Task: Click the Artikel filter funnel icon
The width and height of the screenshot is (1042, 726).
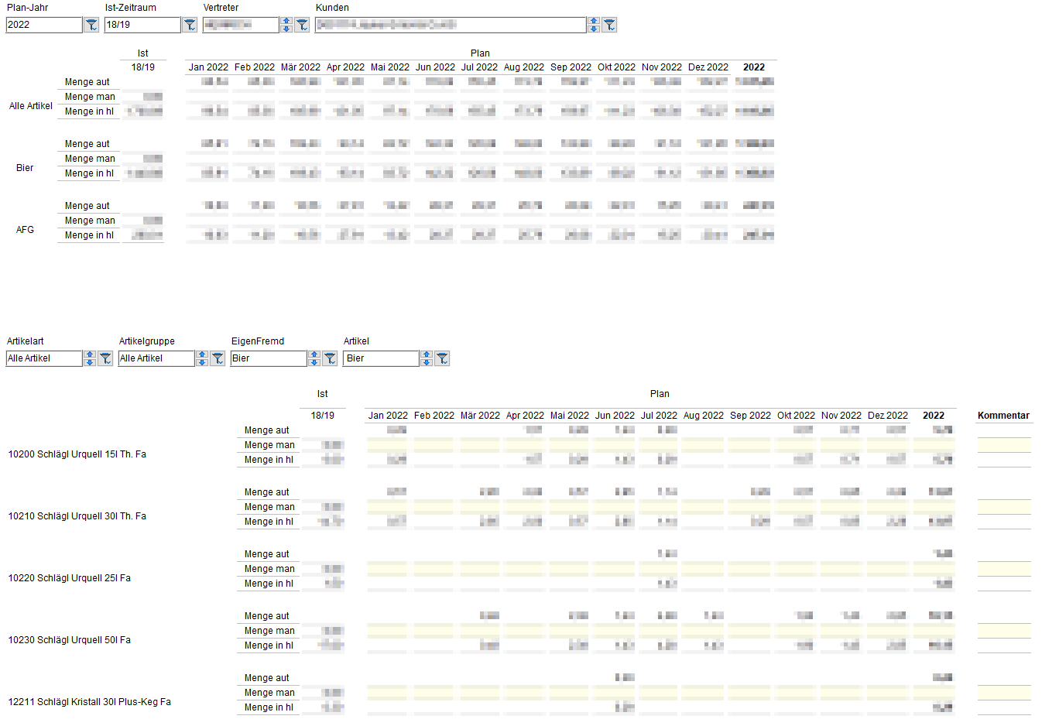Action: (x=442, y=358)
